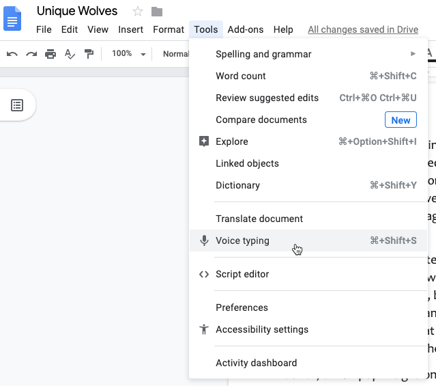Image resolution: width=436 pixels, height=386 pixels.
Task: Select Compare documents
Action: click(x=308, y=120)
